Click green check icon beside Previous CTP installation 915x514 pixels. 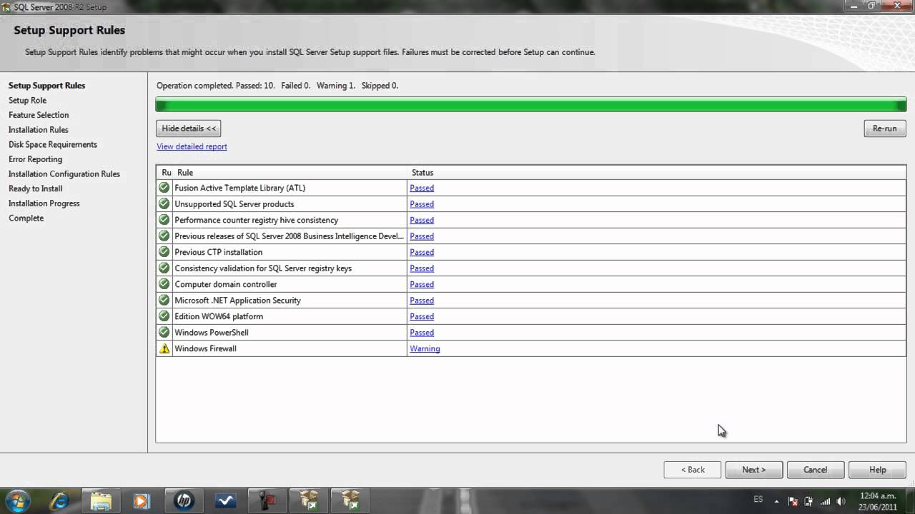click(164, 252)
